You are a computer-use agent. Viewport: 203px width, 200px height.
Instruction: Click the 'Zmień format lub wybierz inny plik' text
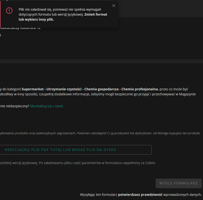tap(63, 17)
